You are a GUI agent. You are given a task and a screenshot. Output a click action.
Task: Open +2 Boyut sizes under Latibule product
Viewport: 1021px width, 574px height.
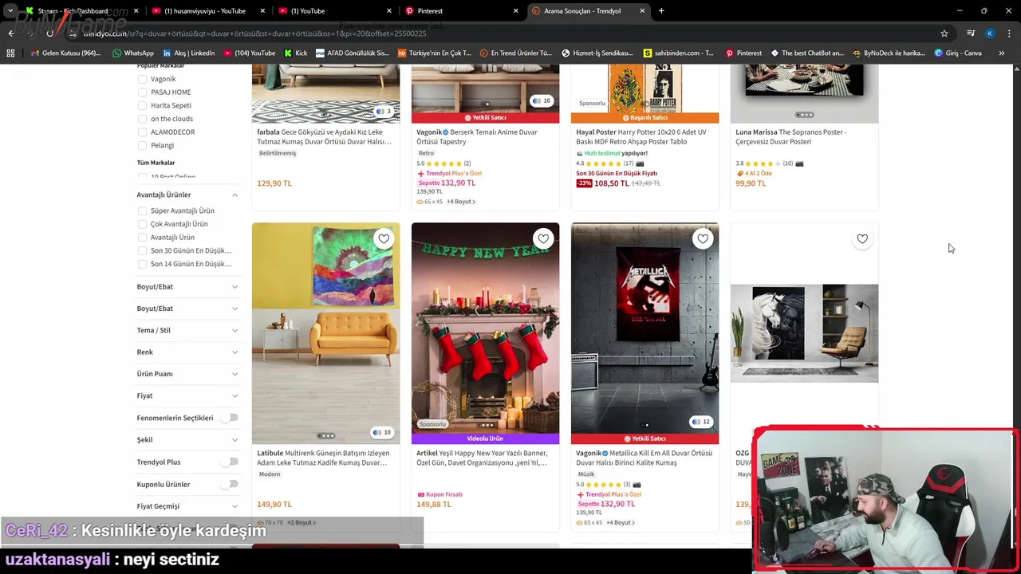coord(302,523)
